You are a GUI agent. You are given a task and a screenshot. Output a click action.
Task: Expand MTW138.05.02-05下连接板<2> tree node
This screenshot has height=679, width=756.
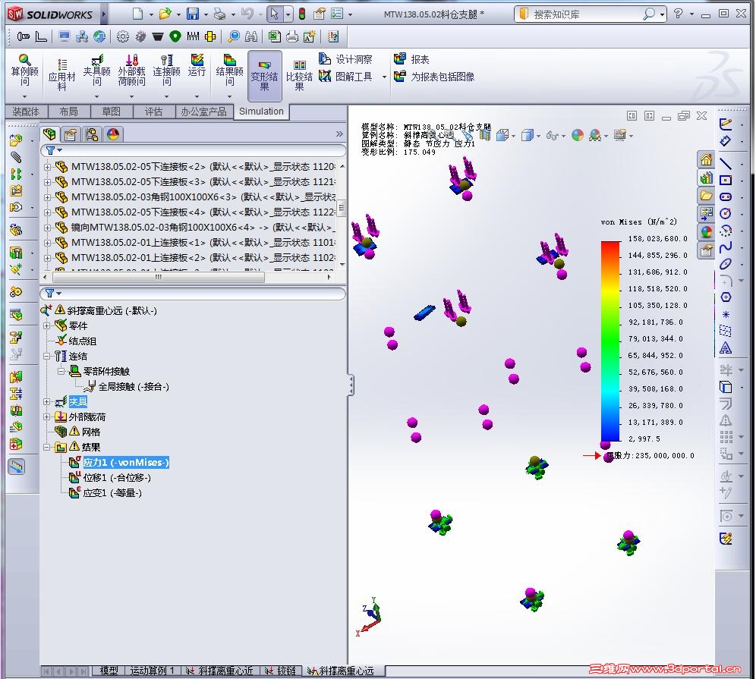point(47,167)
